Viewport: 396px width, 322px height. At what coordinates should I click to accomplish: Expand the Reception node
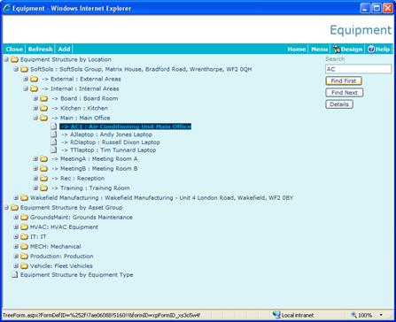pos(35,179)
